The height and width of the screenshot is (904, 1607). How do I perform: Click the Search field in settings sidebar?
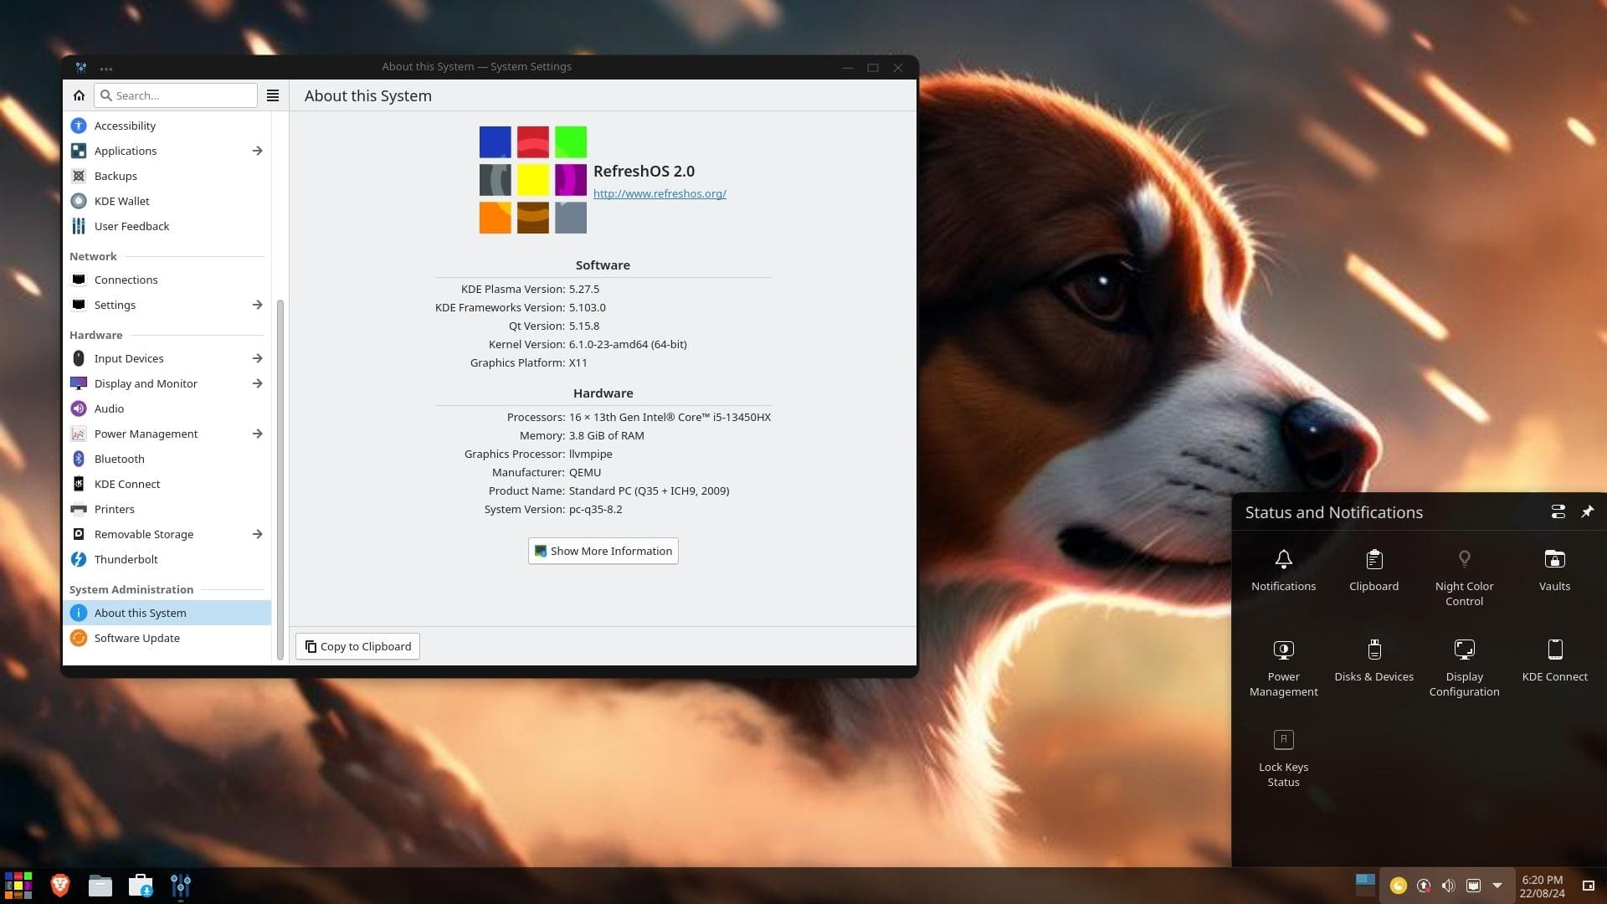(x=174, y=95)
